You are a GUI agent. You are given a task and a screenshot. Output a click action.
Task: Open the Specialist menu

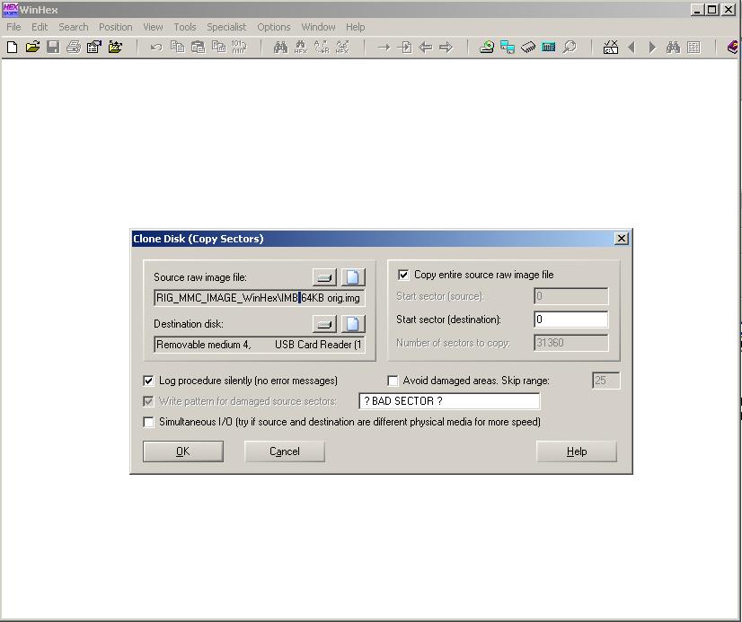point(226,27)
